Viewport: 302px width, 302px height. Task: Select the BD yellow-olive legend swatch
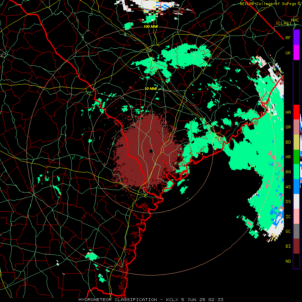[x=296, y=142]
